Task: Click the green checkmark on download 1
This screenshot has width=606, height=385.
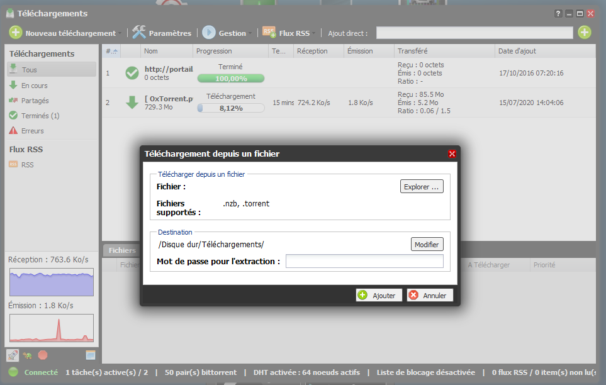Action: [x=132, y=73]
